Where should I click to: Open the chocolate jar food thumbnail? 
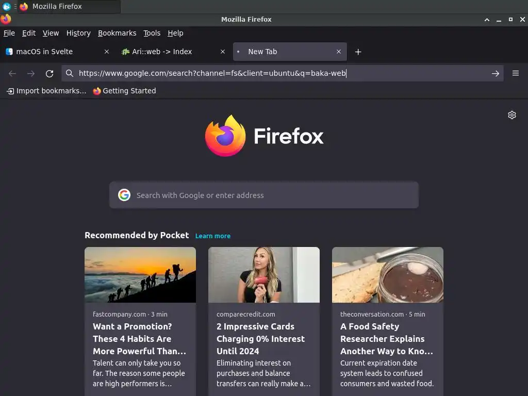tap(388, 275)
